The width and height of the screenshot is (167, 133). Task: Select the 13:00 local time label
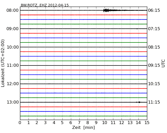click(13, 102)
